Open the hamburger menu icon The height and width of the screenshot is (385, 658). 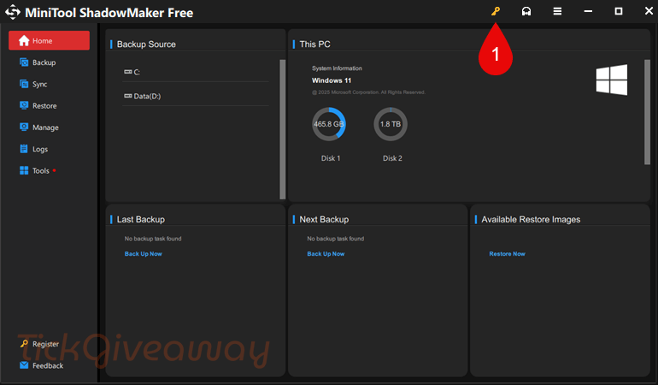coord(557,11)
